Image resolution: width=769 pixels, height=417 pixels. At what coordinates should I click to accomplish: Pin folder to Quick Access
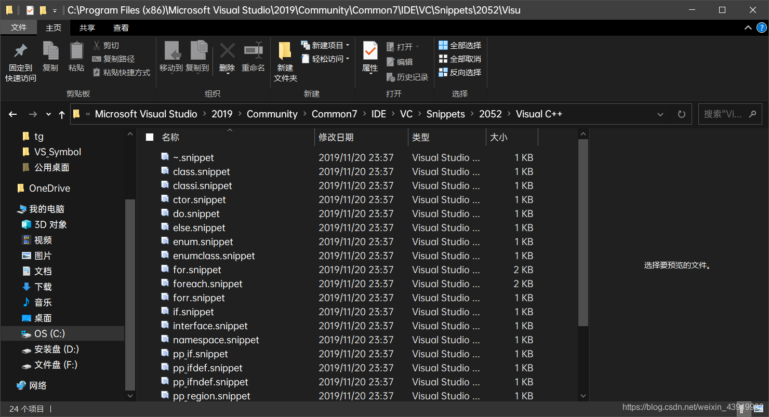coord(21,62)
